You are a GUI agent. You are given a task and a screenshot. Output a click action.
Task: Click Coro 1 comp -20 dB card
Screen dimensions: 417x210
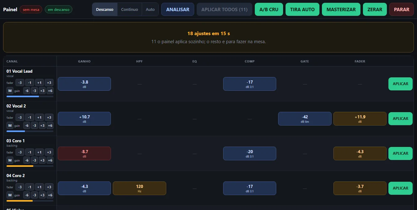[x=250, y=153]
